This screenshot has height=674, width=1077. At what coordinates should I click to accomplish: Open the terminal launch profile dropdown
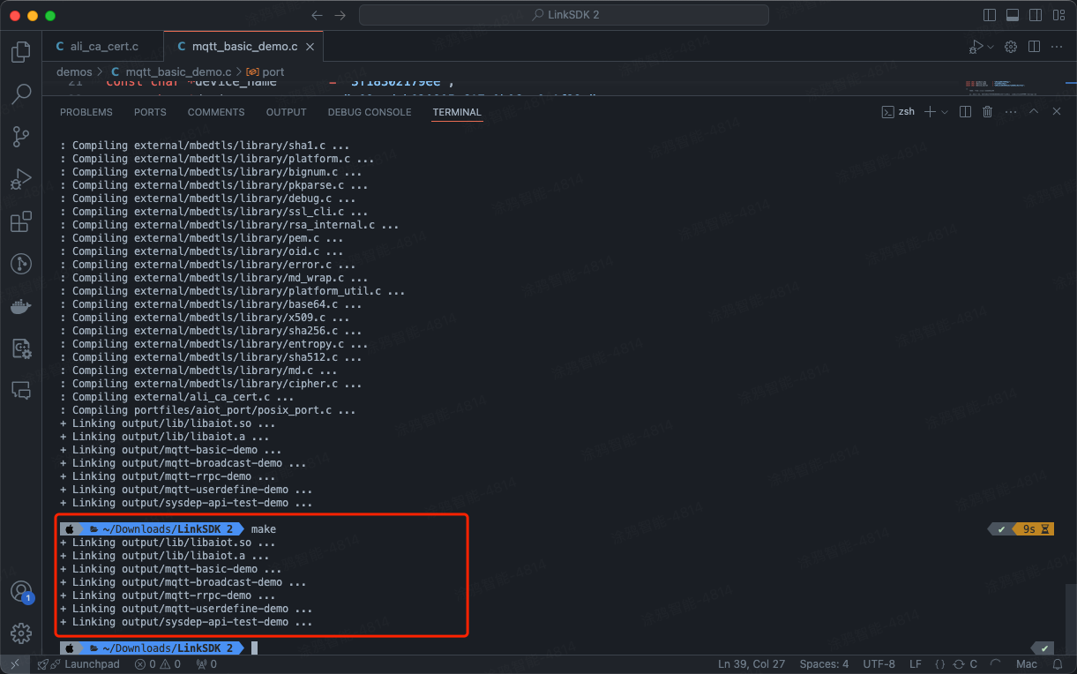coord(945,112)
